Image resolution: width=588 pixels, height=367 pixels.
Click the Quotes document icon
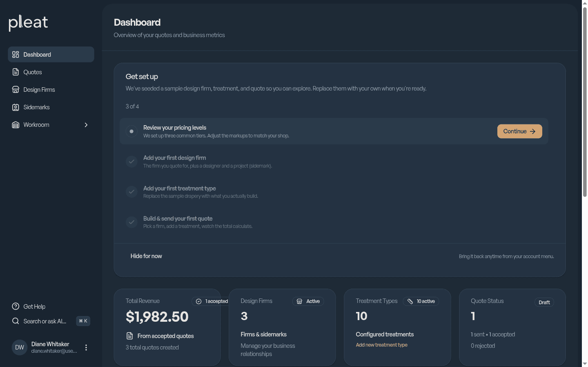tap(16, 72)
